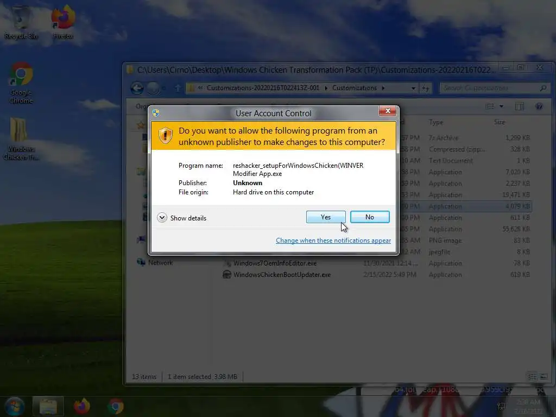Expand Show details chevron in UAC dialog
Image resolution: width=556 pixels, height=417 pixels.
[162, 217]
